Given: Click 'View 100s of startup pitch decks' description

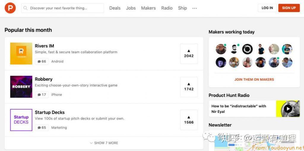Looking at the screenshot, I should (x=80, y=118).
